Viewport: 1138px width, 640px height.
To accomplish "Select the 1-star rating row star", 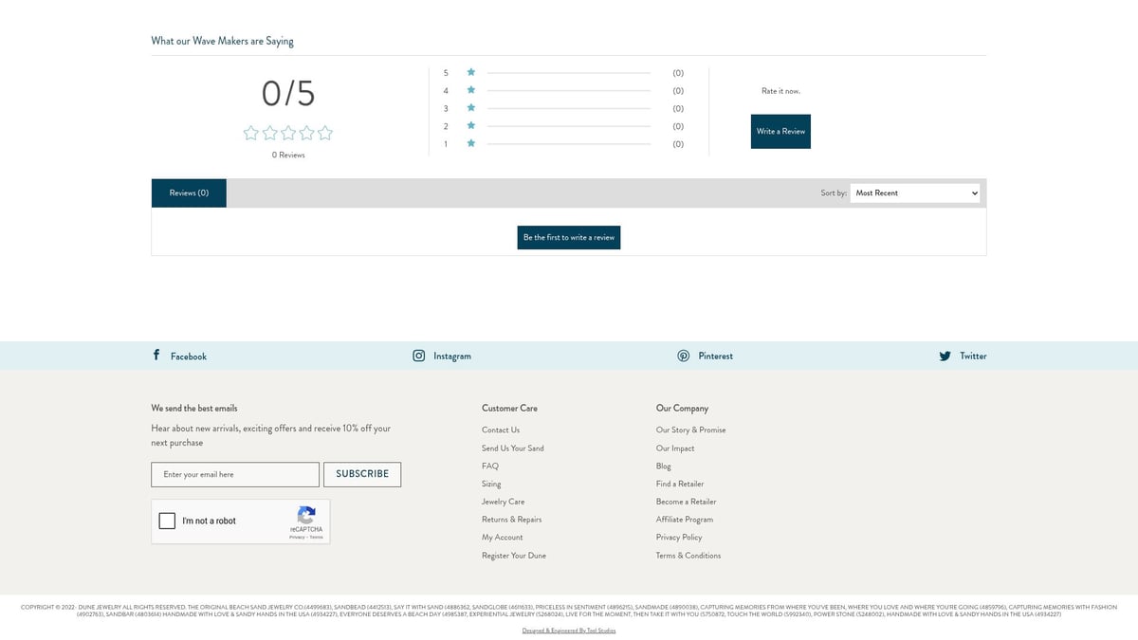I will point(470,144).
